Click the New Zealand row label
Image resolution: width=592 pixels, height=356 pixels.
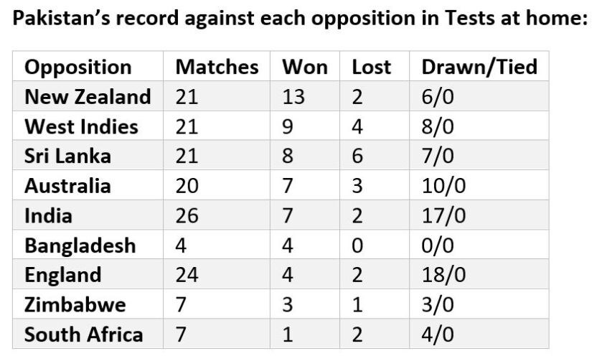click(88, 97)
